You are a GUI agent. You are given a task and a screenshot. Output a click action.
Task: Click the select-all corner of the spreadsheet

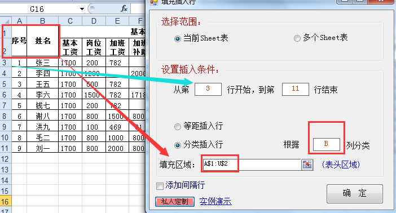(6, 21)
